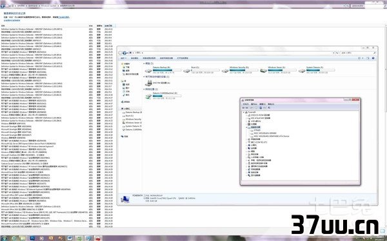Screen dimensions: 387x241
Task: Collapse the root computer node in Device Manager
Action: [244, 112]
